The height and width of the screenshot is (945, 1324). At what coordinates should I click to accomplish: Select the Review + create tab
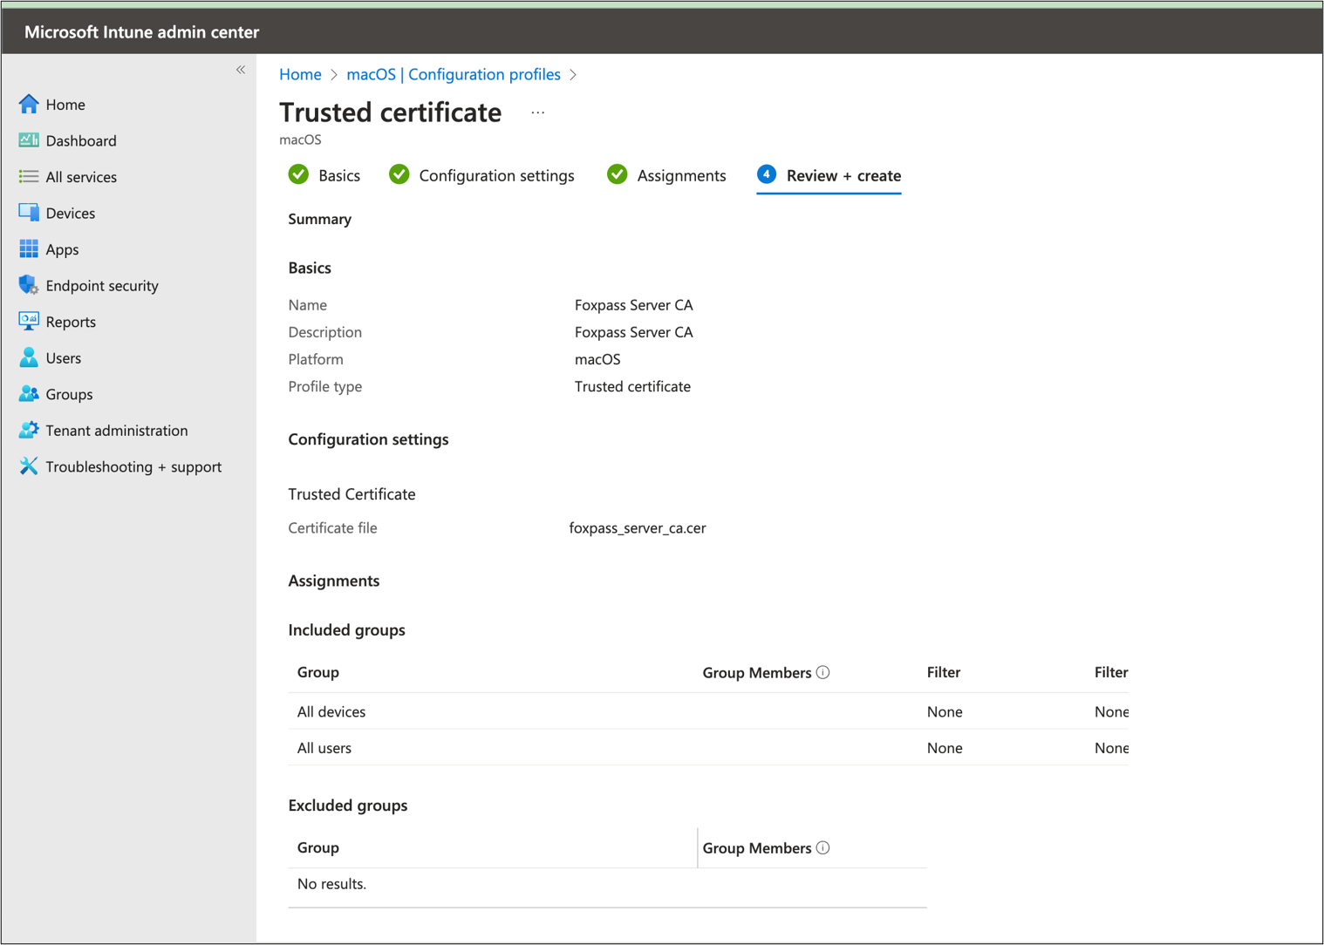click(829, 175)
